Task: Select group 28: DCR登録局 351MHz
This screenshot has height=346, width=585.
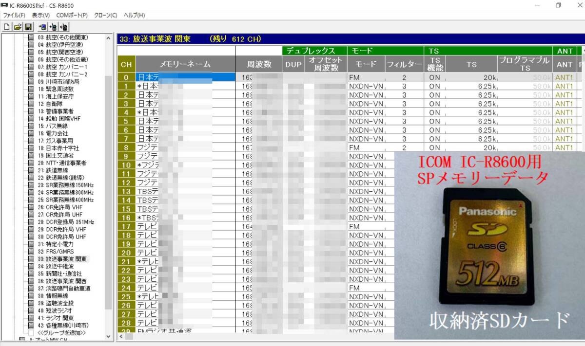Action: pyautogui.click(x=66, y=222)
